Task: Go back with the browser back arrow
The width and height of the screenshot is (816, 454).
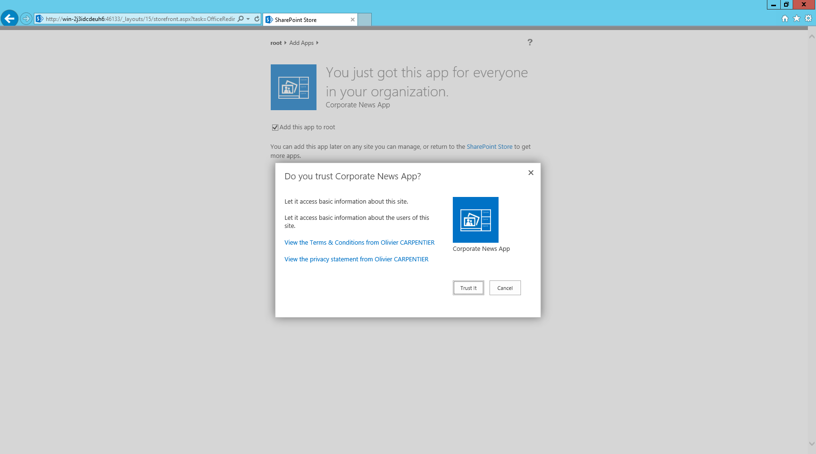Action: coord(9,19)
